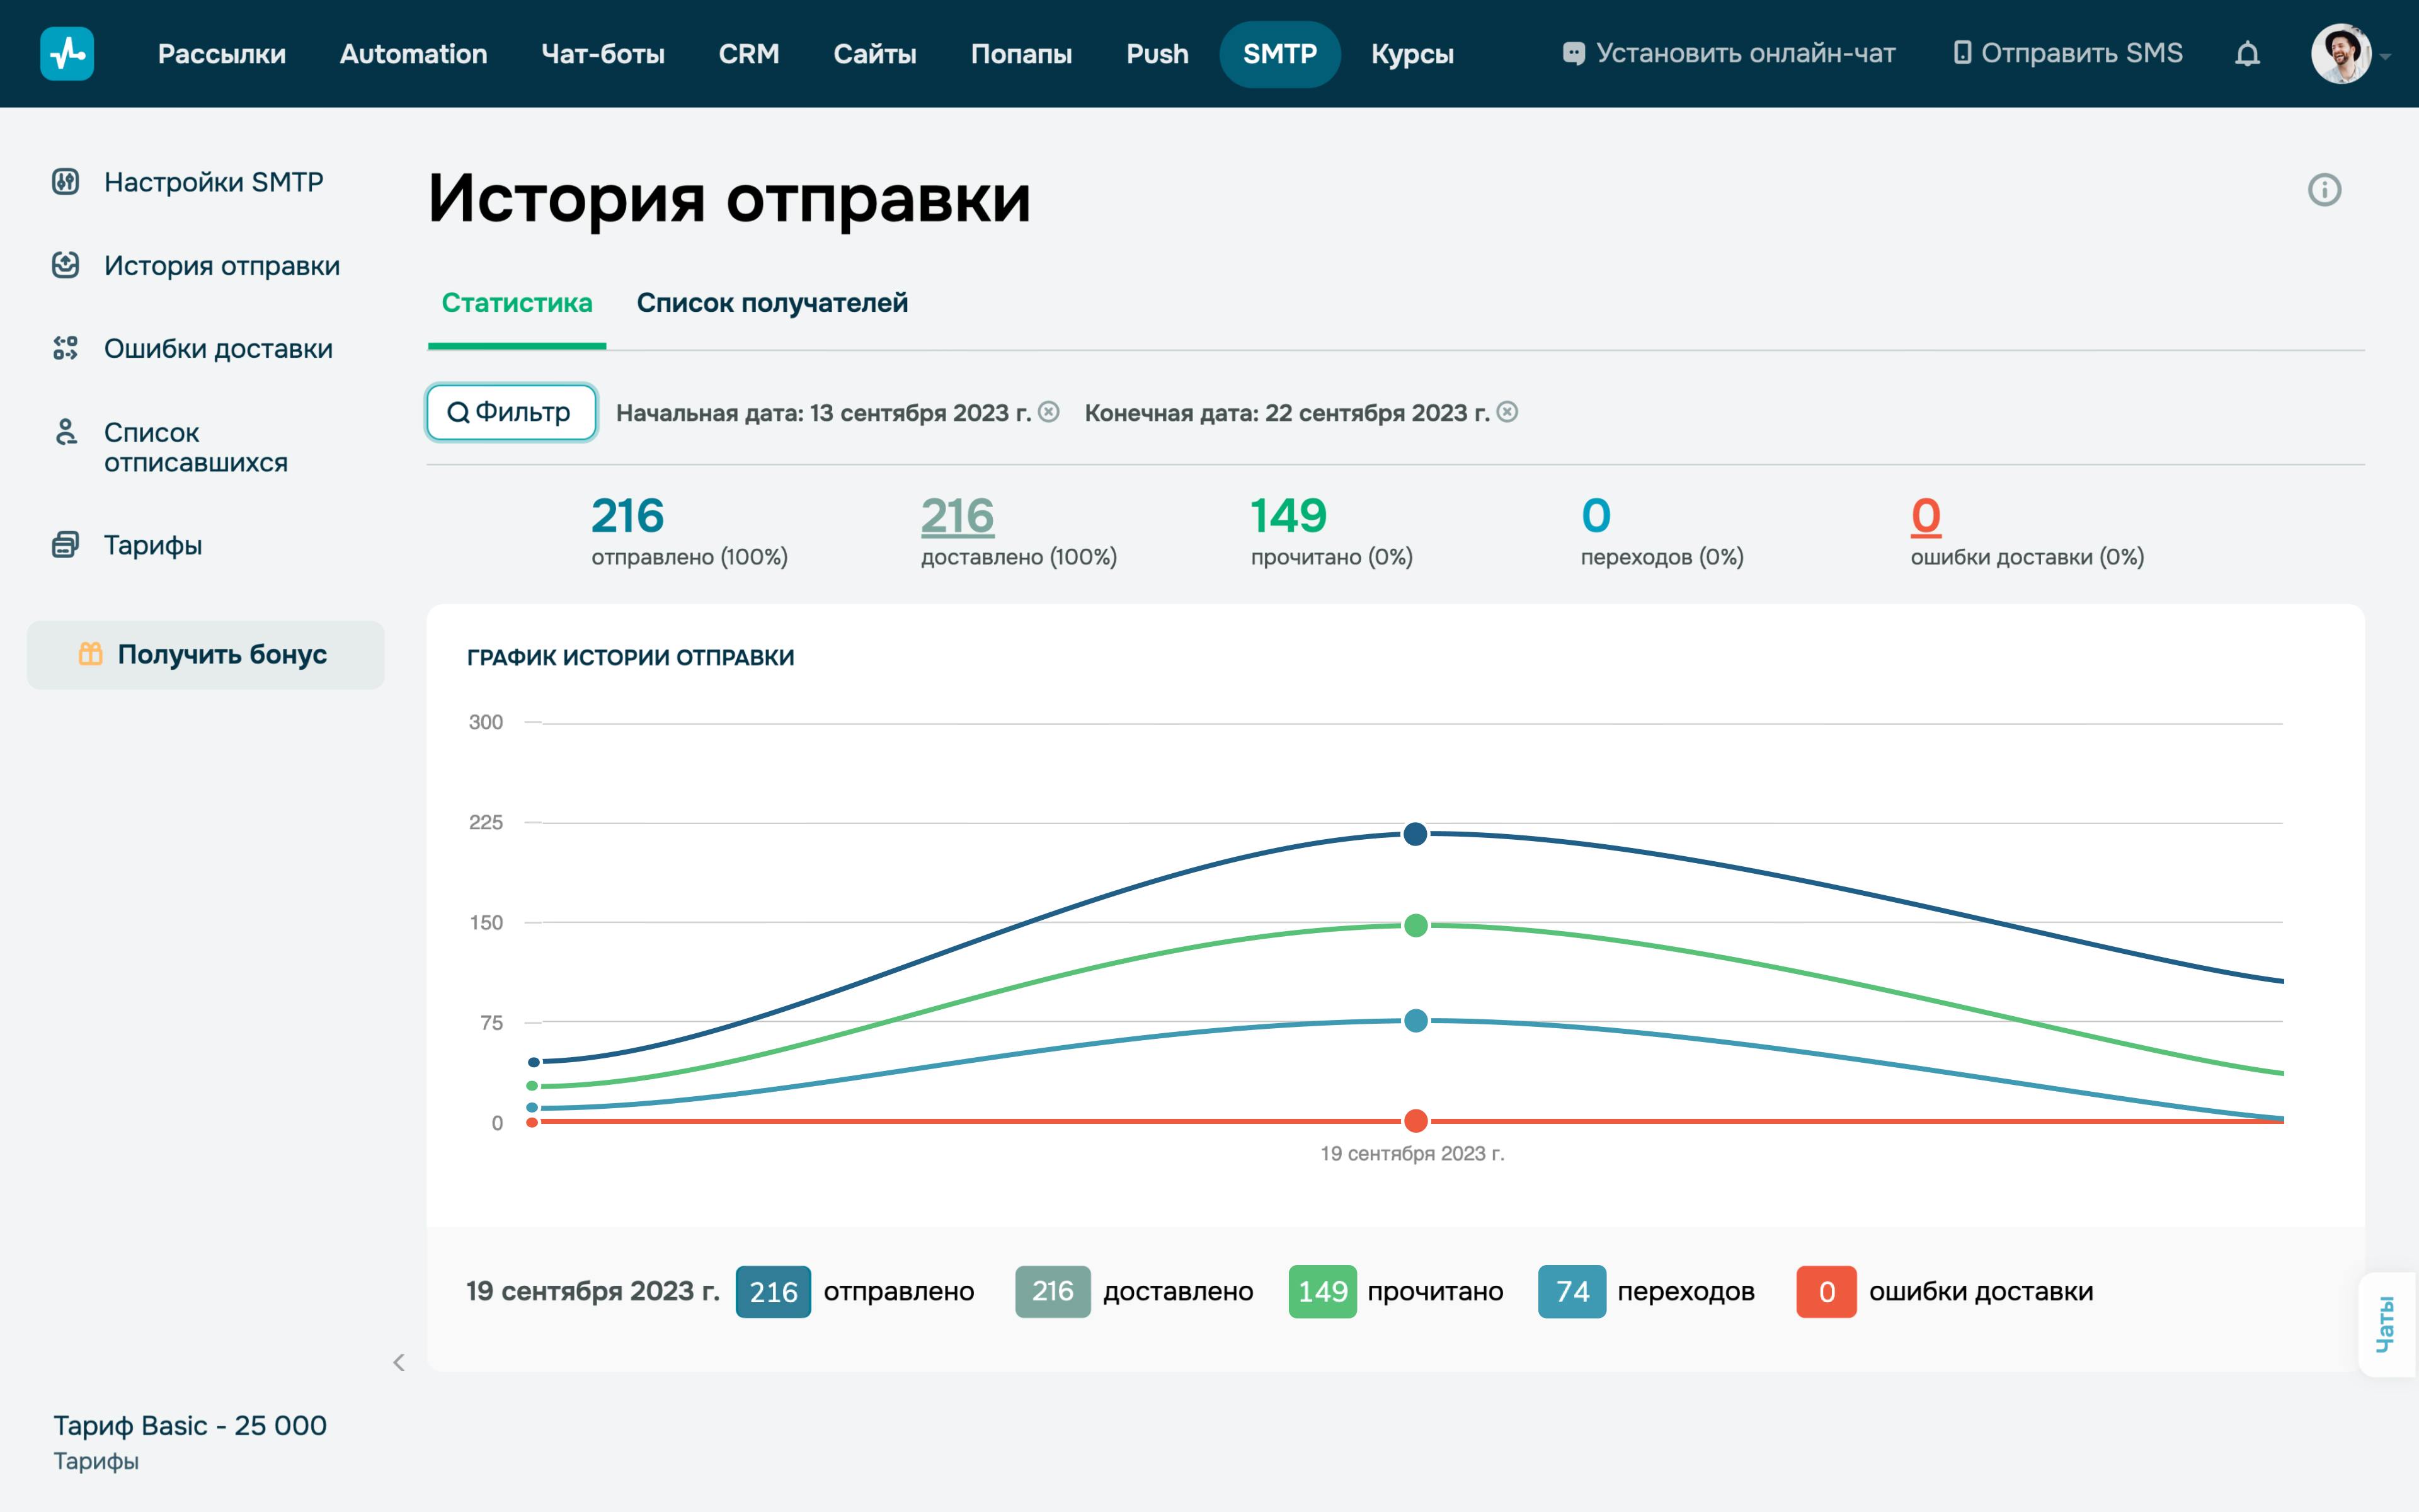
Task: Open notifications bell icon
Action: (2247, 54)
